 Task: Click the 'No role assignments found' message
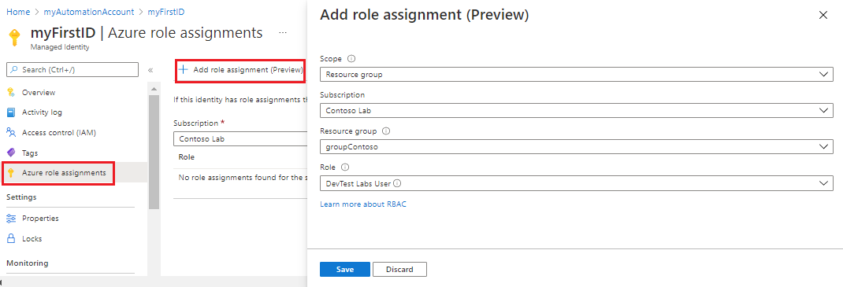242,178
